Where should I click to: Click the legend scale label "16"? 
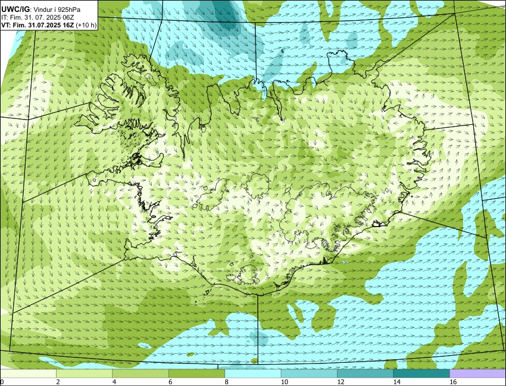(453, 382)
